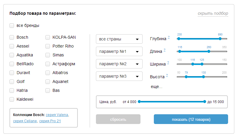The width and height of the screenshot is (237, 137).
Task: Expand the 'параметр №1' dropdown
Action: (x=119, y=52)
